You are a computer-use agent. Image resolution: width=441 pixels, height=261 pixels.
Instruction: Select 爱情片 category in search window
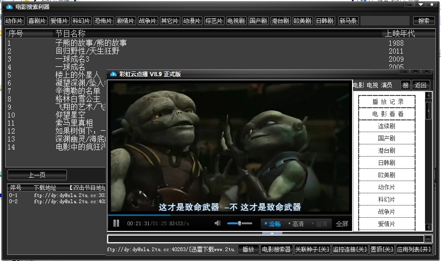59,21
